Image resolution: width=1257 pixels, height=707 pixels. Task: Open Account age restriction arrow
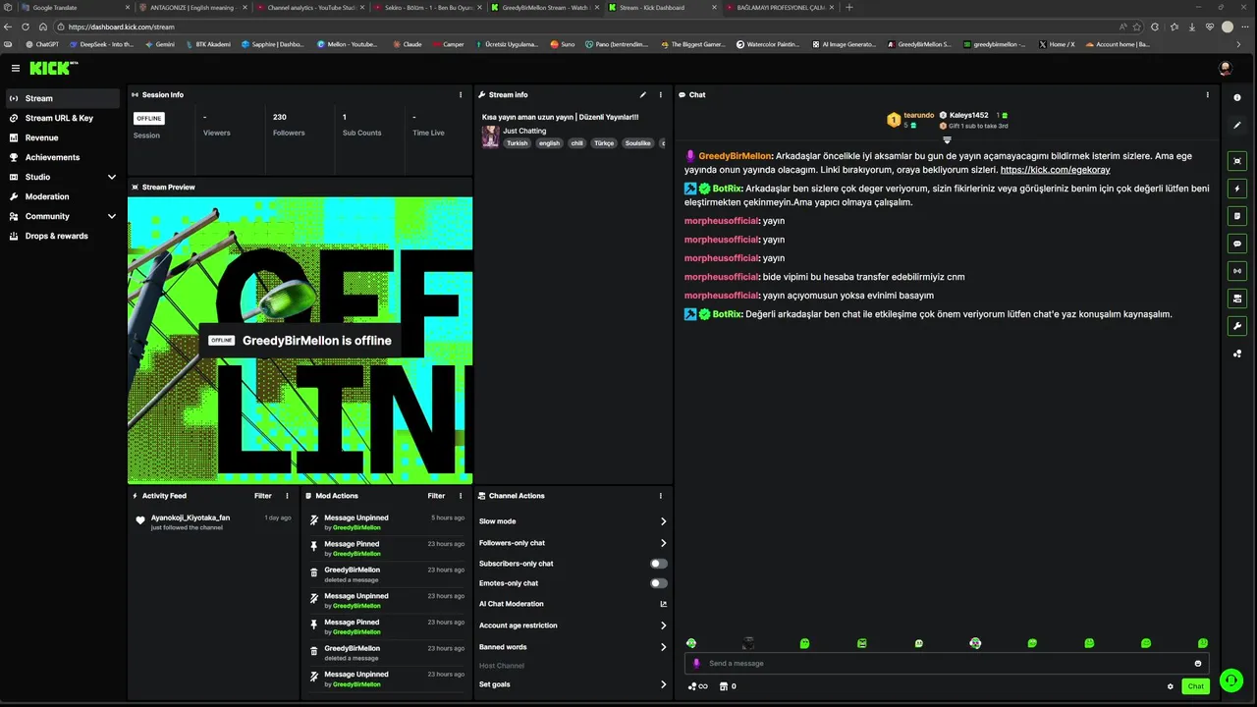[663, 625]
